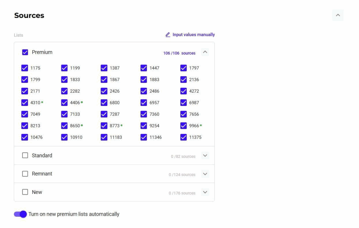Check the Standard group checkbox

pyautogui.click(x=25, y=155)
